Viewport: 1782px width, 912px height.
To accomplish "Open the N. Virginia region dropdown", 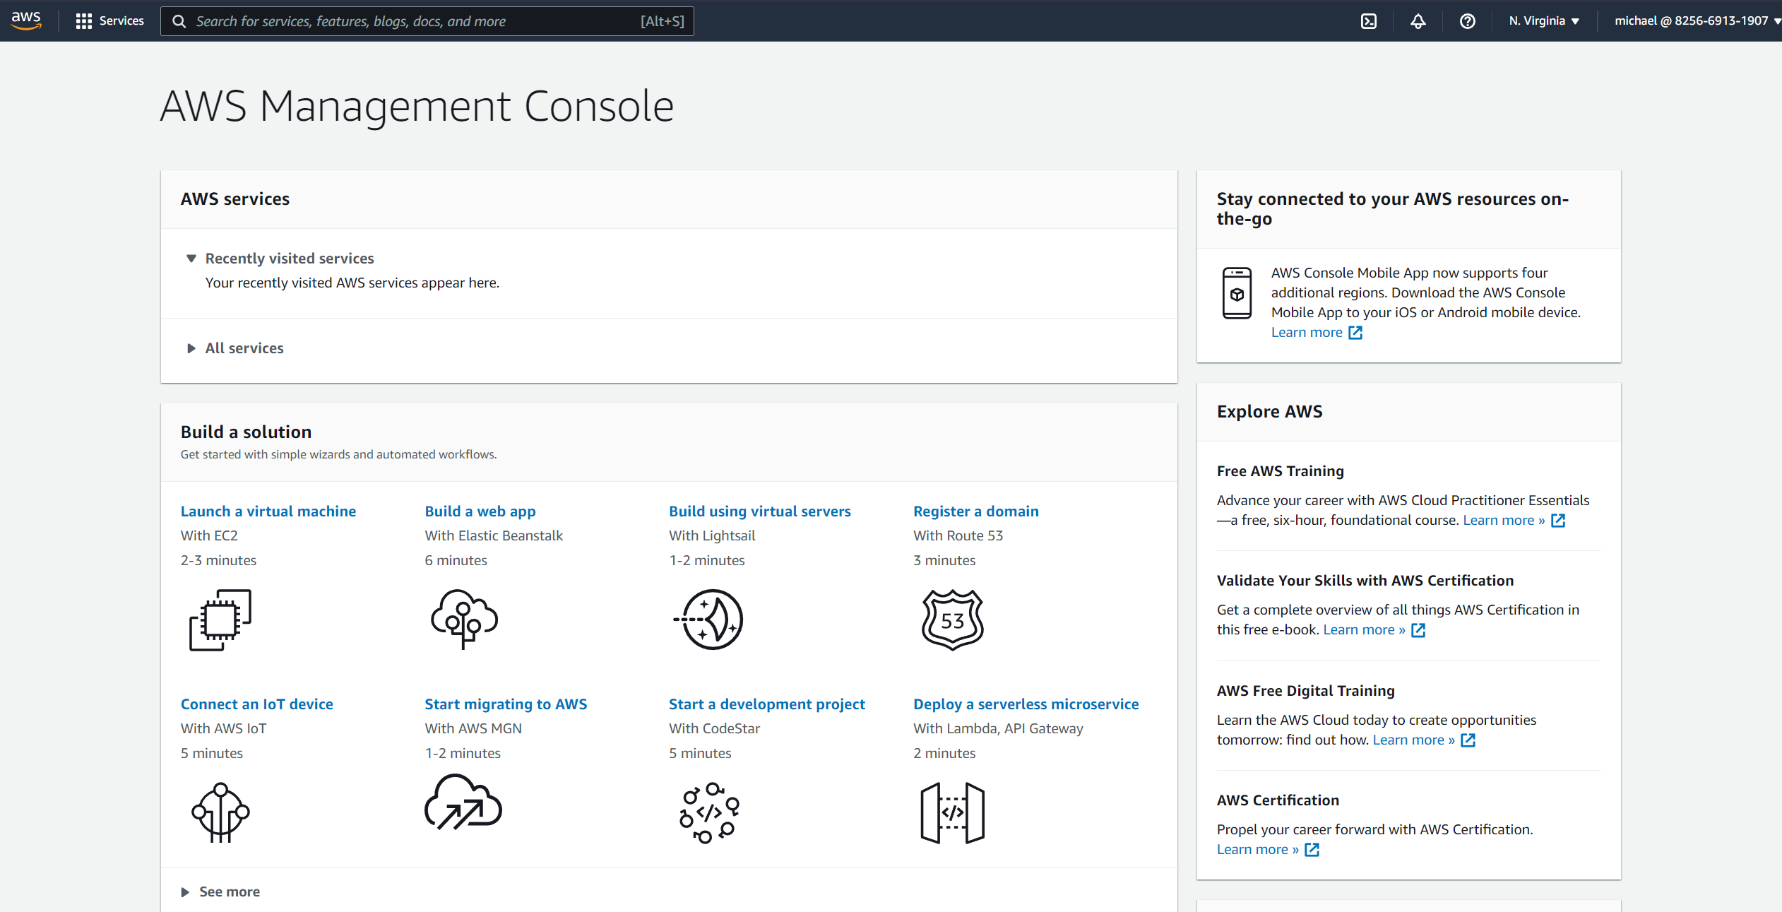I will 1544,21.
